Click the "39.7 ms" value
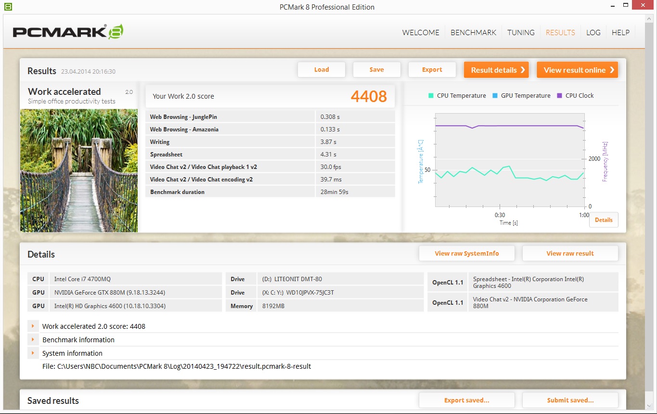 [331, 180]
